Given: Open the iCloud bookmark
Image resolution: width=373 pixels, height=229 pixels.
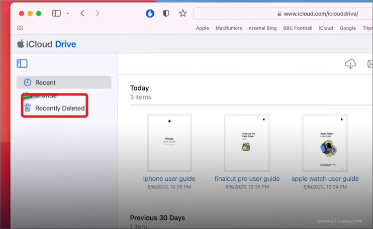Looking at the screenshot, I should pos(326,28).
